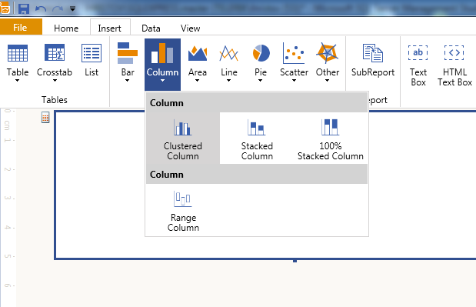476x307 pixels.
Task: Click the bottom resize handle of report section
Action: pyautogui.click(x=295, y=260)
